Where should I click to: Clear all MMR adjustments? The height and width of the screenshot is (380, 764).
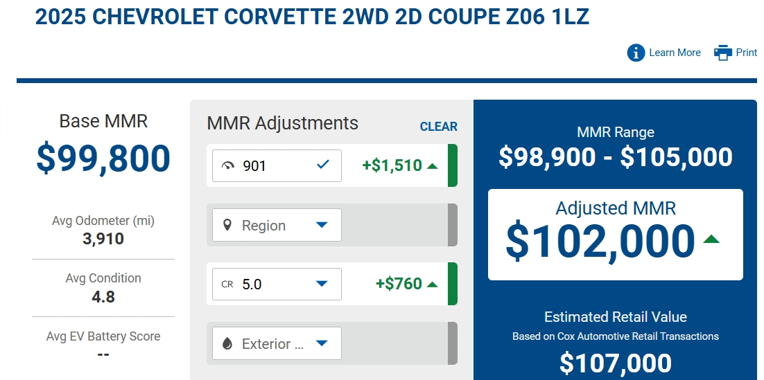[439, 127]
